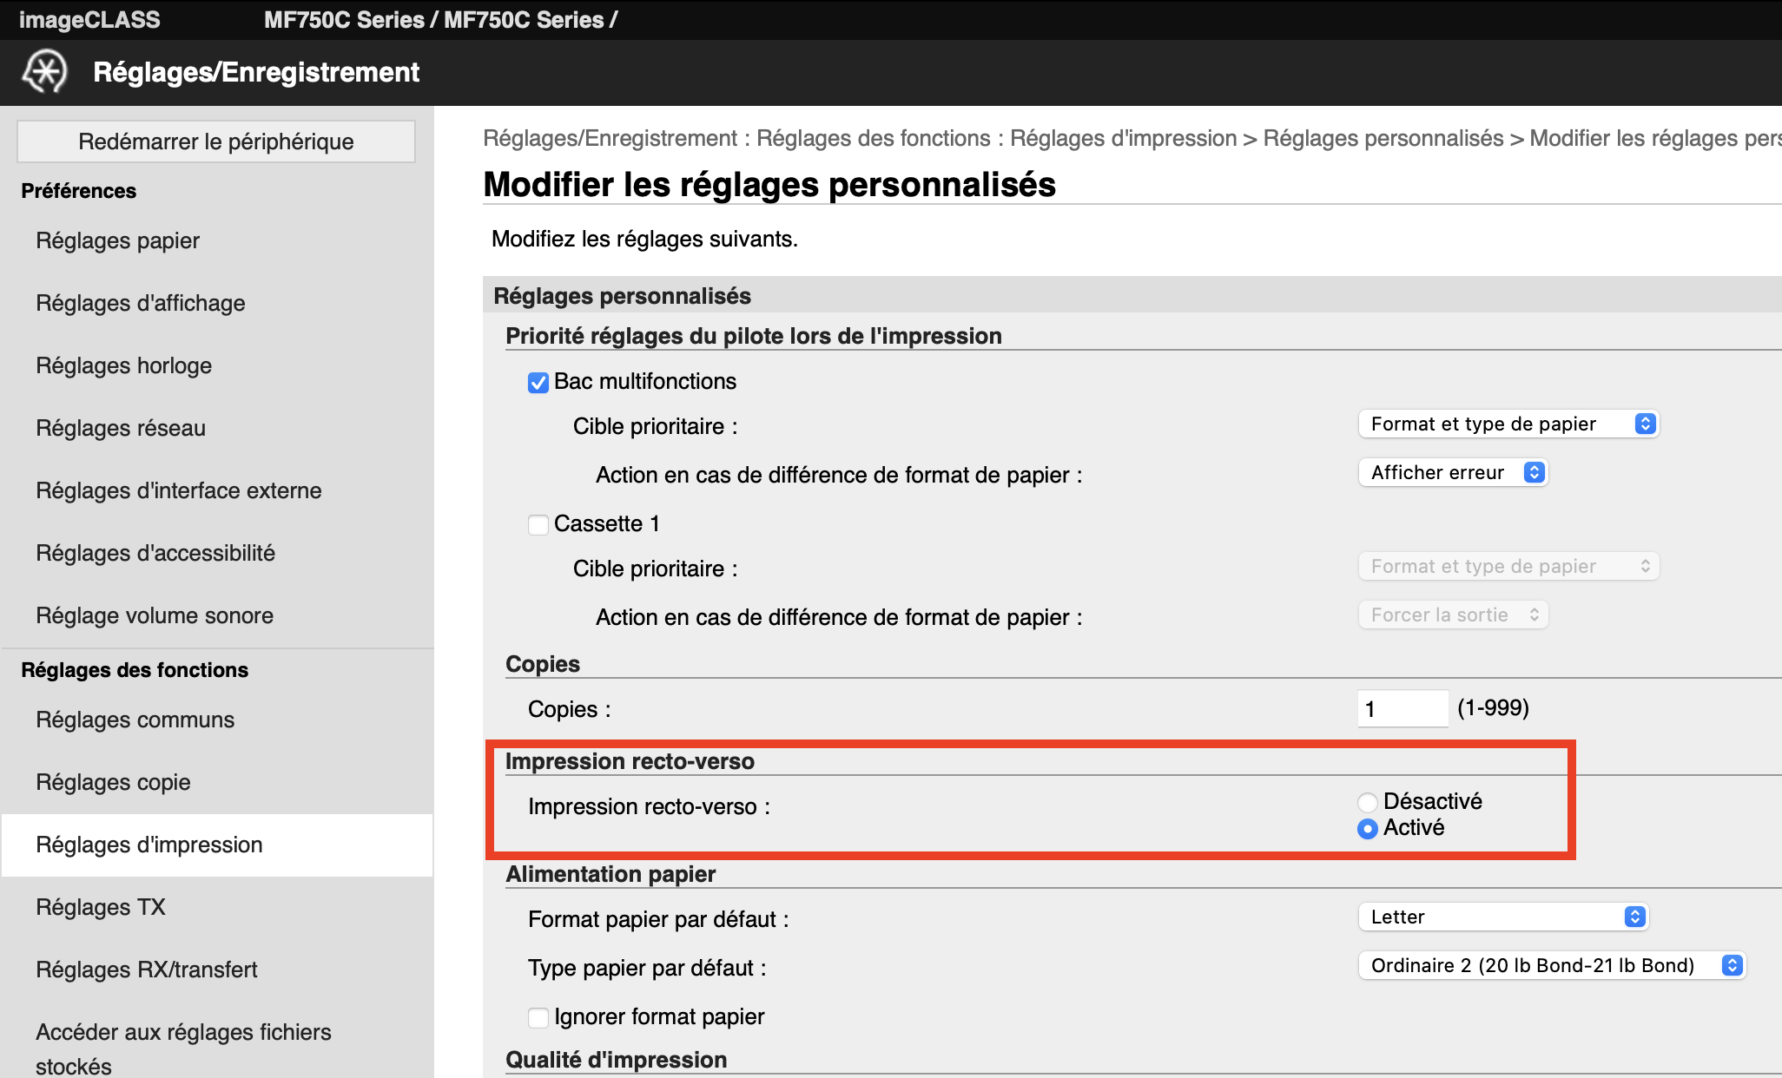1782x1078 pixels.
Task: Click the Réglages/Enregistrement gear icon
Action: [x=44, y=71]
